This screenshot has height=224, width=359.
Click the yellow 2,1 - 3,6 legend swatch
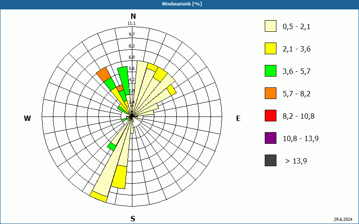271,48
